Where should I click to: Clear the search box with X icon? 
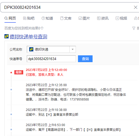click(136, 7)
